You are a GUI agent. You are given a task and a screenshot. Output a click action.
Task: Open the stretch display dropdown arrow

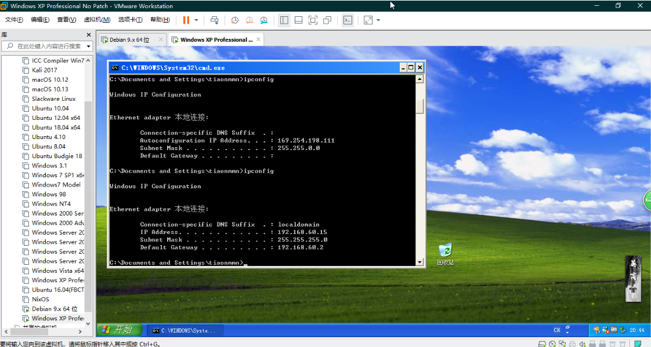(x=378, y=20)
